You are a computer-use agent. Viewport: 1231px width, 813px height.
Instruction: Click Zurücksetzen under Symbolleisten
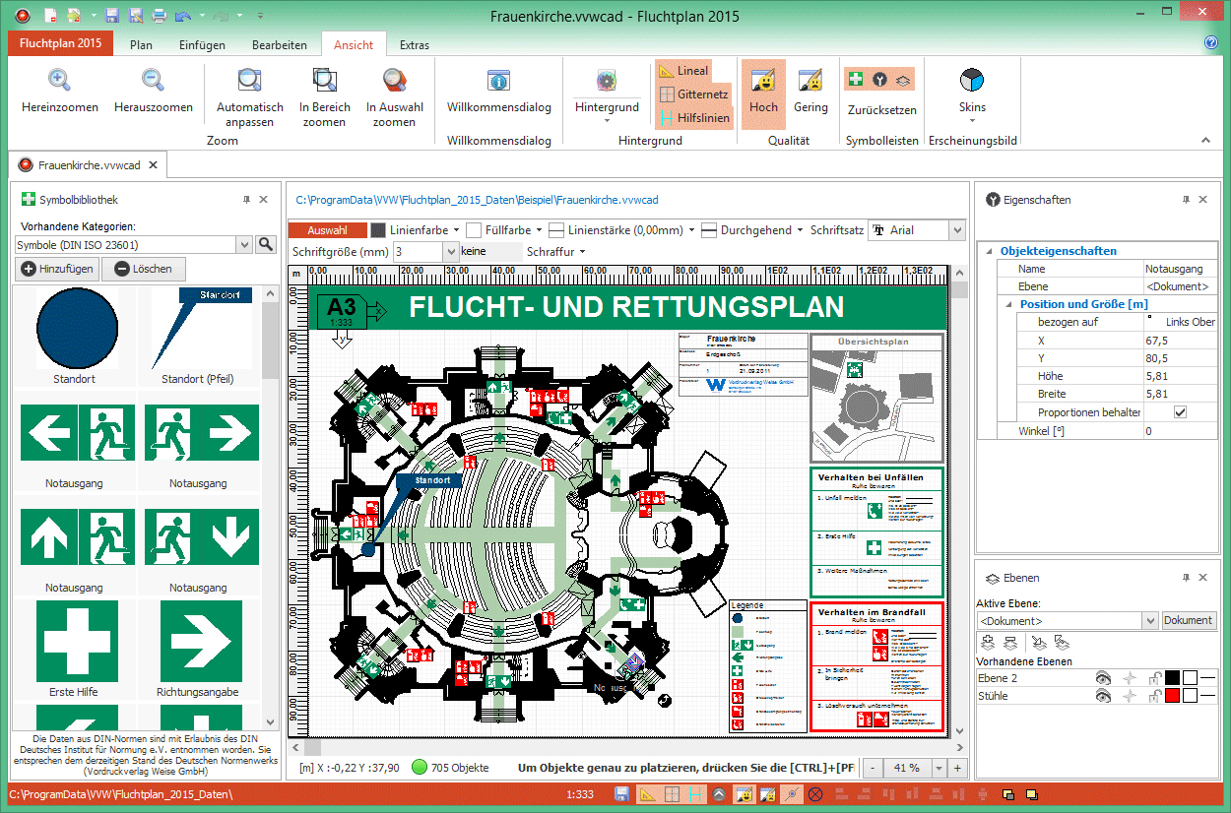882,110
